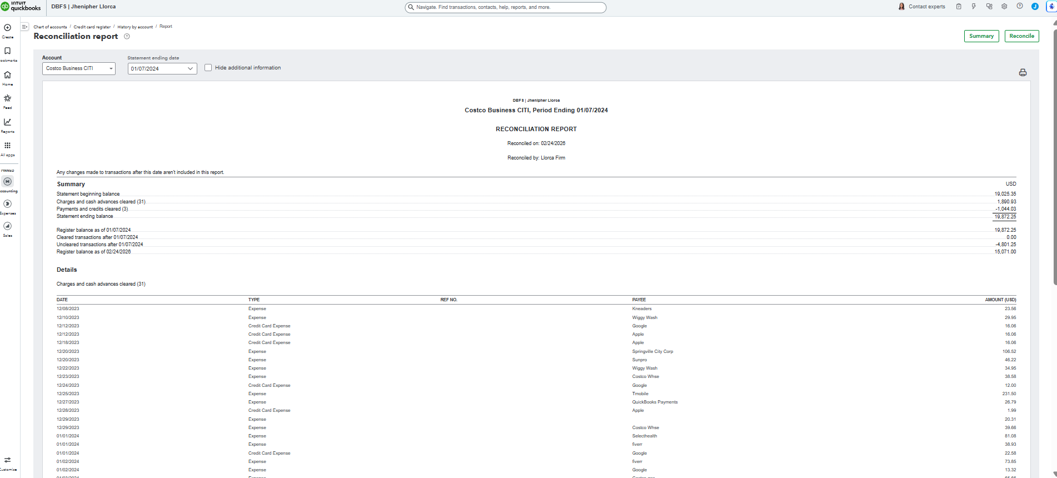
Task: Open the Statement ending date dropdown
Action: (x=162, y=68)
